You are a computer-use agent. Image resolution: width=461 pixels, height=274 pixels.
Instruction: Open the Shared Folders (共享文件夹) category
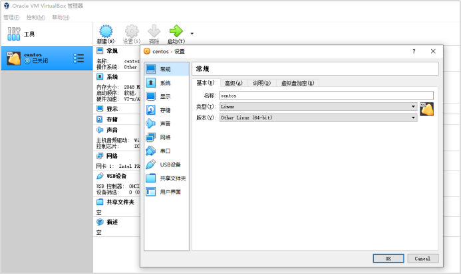click(x=167, y=178)
